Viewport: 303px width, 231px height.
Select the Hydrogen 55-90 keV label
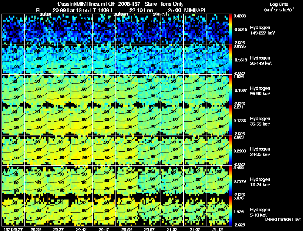(260, 91)
